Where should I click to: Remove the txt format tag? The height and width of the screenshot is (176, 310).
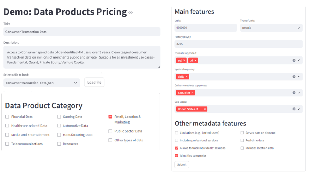pos(196,60)
